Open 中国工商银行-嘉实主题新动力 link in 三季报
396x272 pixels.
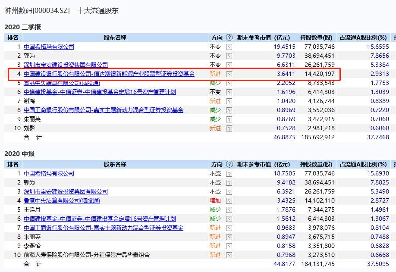point(104,110)
